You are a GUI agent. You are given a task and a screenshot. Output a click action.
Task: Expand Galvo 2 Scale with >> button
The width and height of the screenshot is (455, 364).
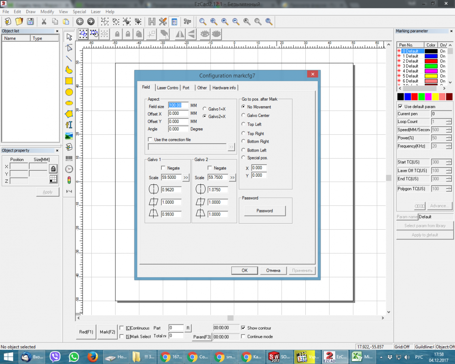tap(233, 178)
